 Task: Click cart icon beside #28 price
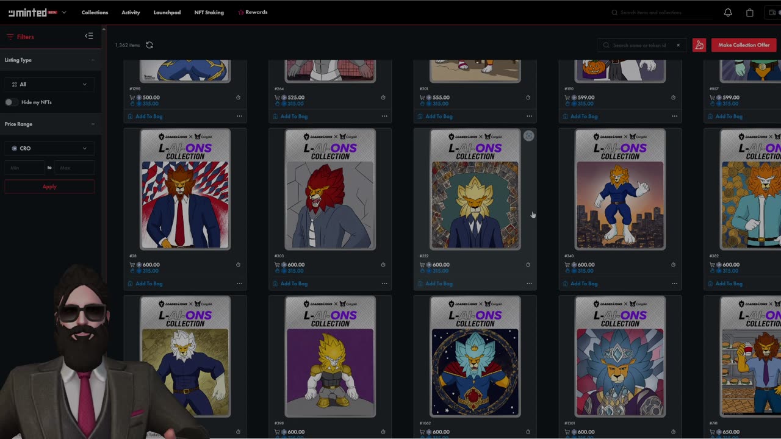132,265
